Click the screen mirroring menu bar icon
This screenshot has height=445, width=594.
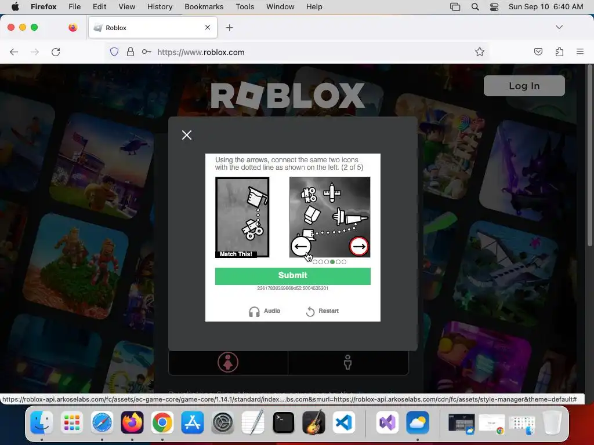pos(455,6)
